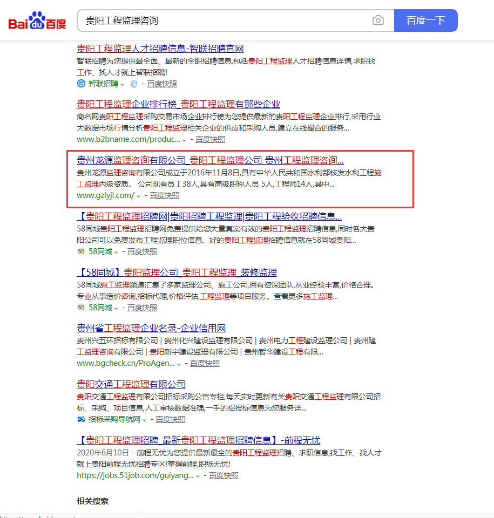Image resolution: width=494 pixels, height=518 pixels.
Task: Open 百度快照 for the 智联招聘 result
Action: click(161, 84)
